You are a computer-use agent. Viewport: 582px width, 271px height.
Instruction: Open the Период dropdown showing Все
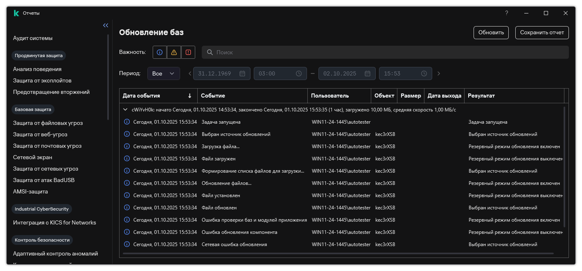163,73
